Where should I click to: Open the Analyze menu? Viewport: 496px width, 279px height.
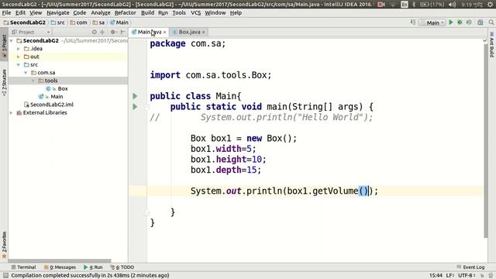click(101, 12)
